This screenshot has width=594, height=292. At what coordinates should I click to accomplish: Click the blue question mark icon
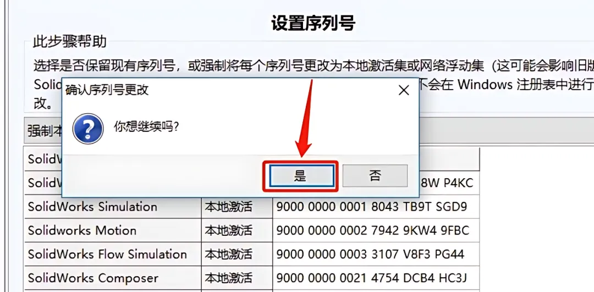pos(88,128)
